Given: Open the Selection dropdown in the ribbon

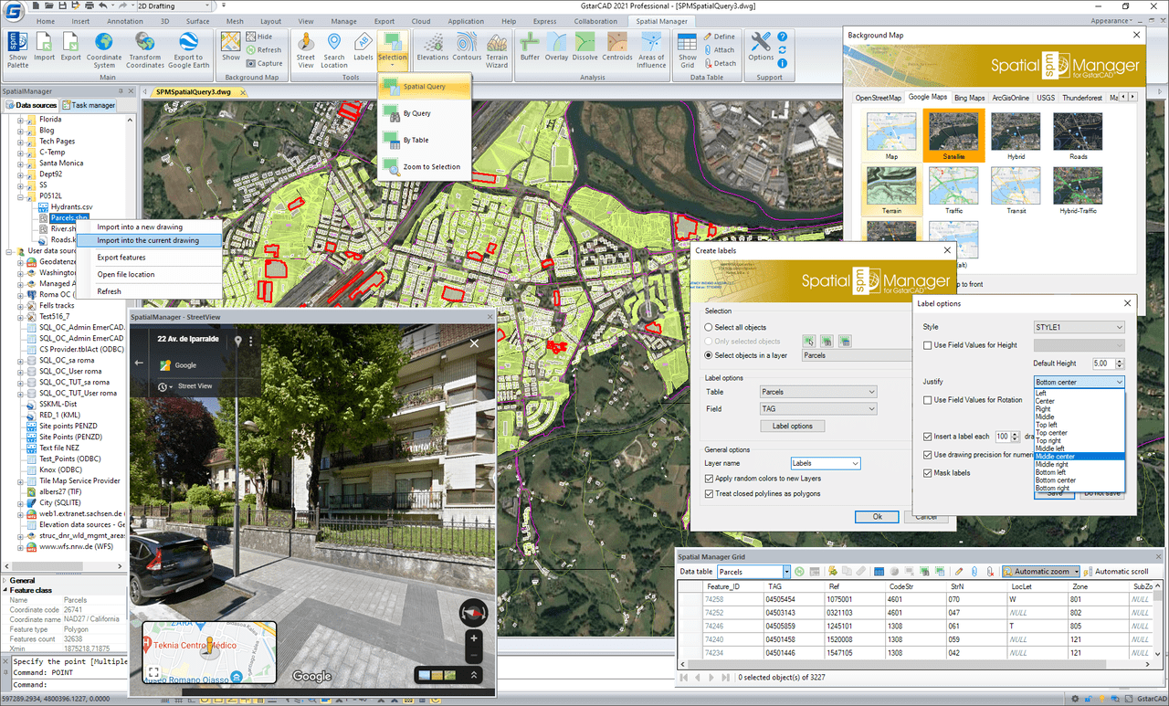Looking at the screenshot, I should click(393, 49).
